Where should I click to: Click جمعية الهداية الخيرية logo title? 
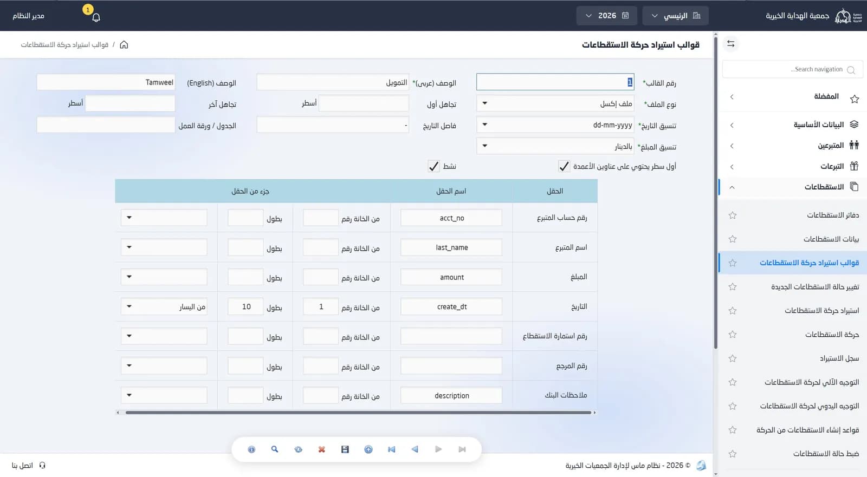pyautogui.click(x=797, y=16)
